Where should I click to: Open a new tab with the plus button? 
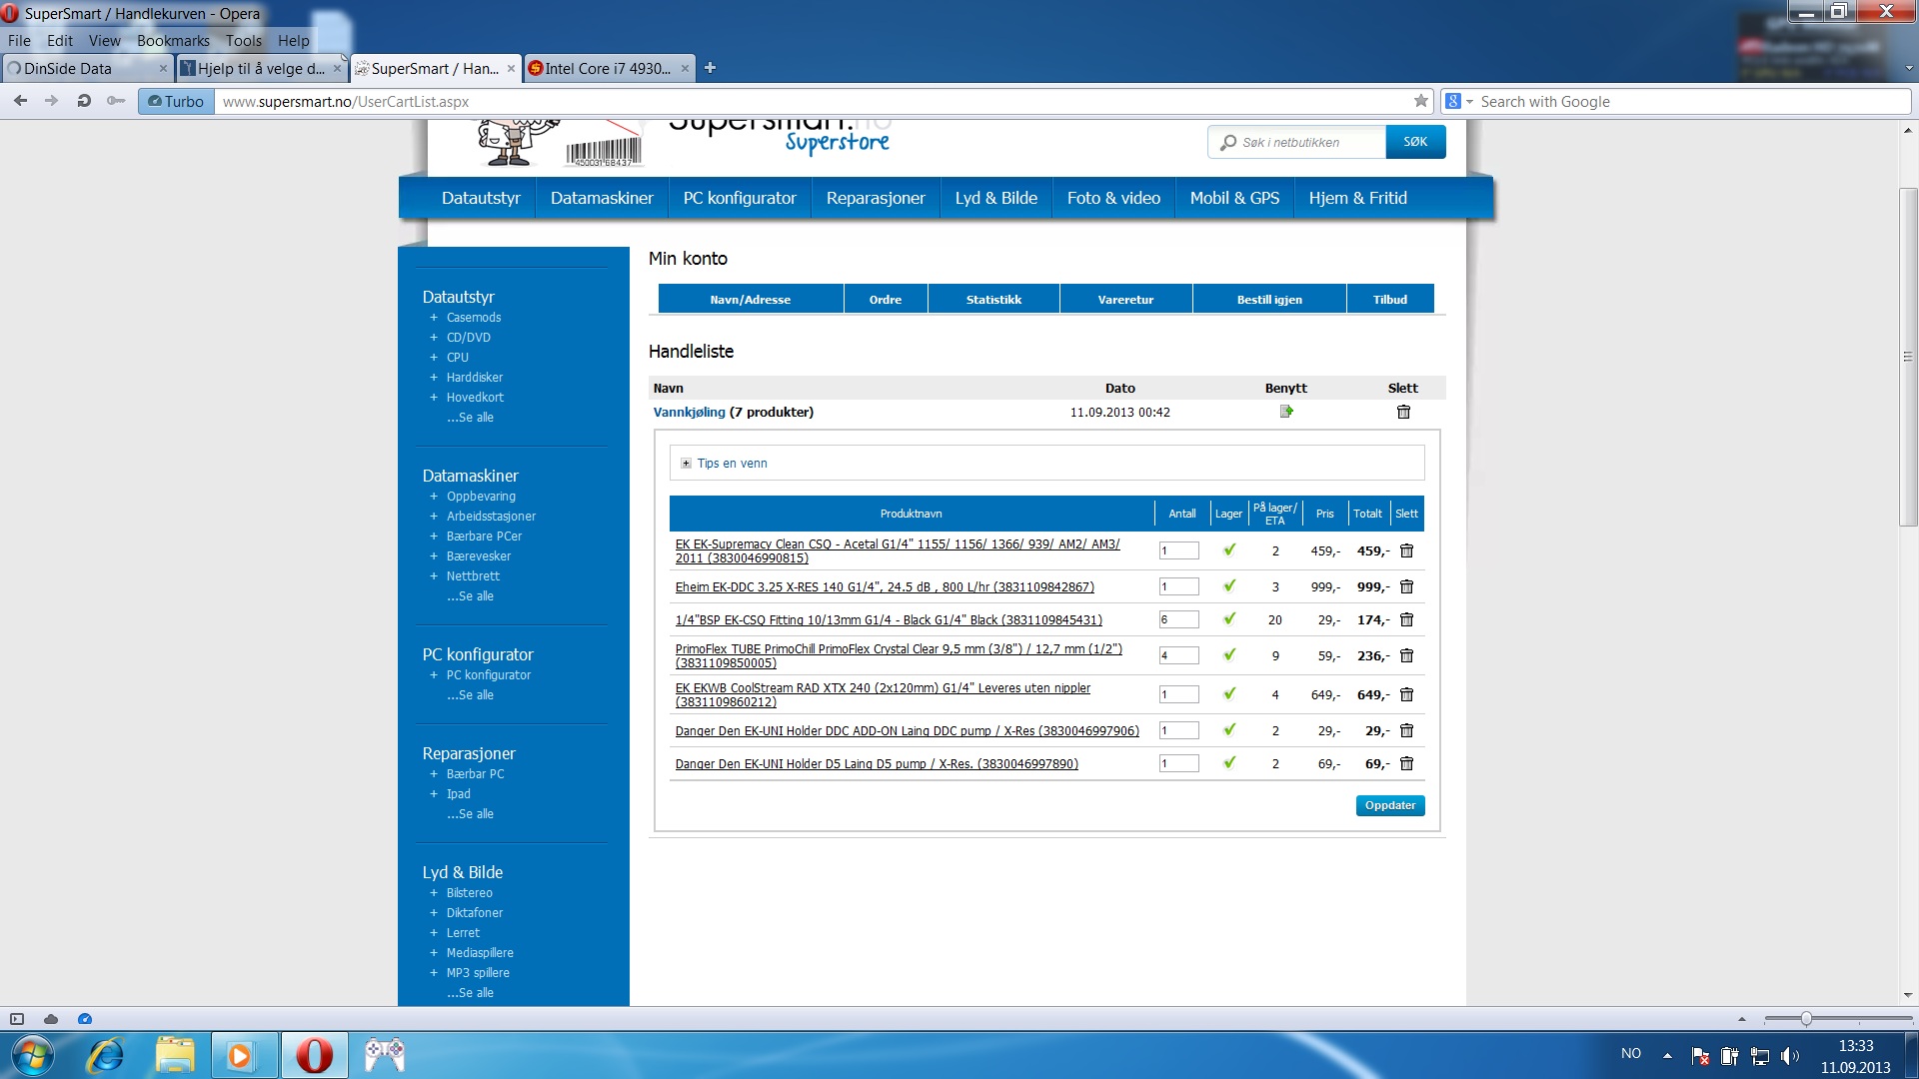pyautogui.click(x=710, y=68)
